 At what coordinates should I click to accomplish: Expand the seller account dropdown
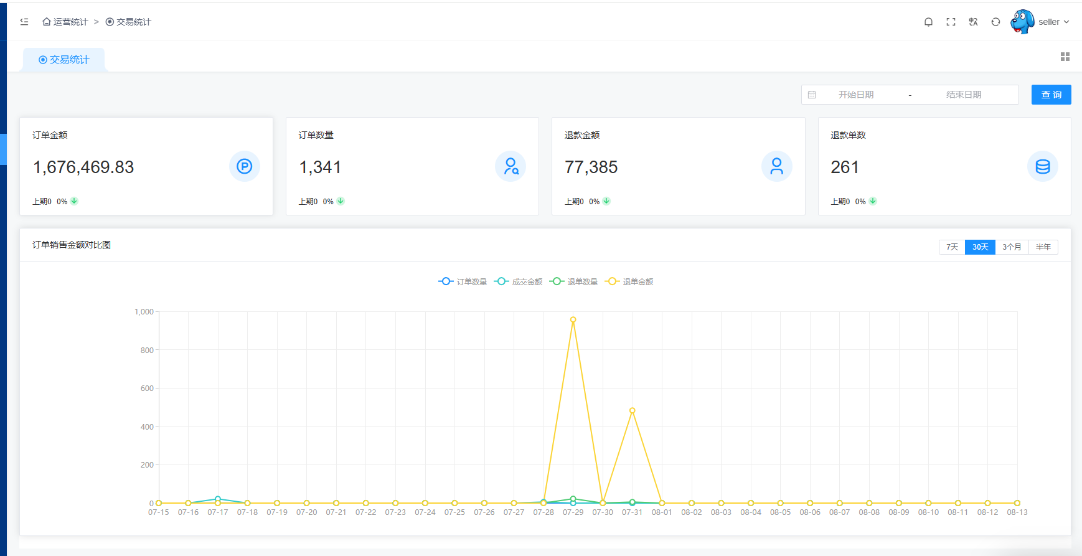point(1053,22)
